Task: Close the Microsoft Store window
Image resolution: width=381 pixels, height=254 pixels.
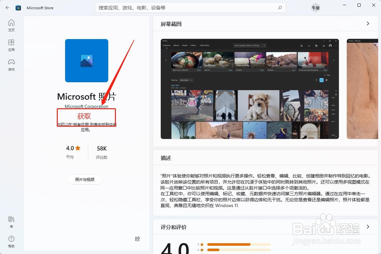Action: [374, 5]
